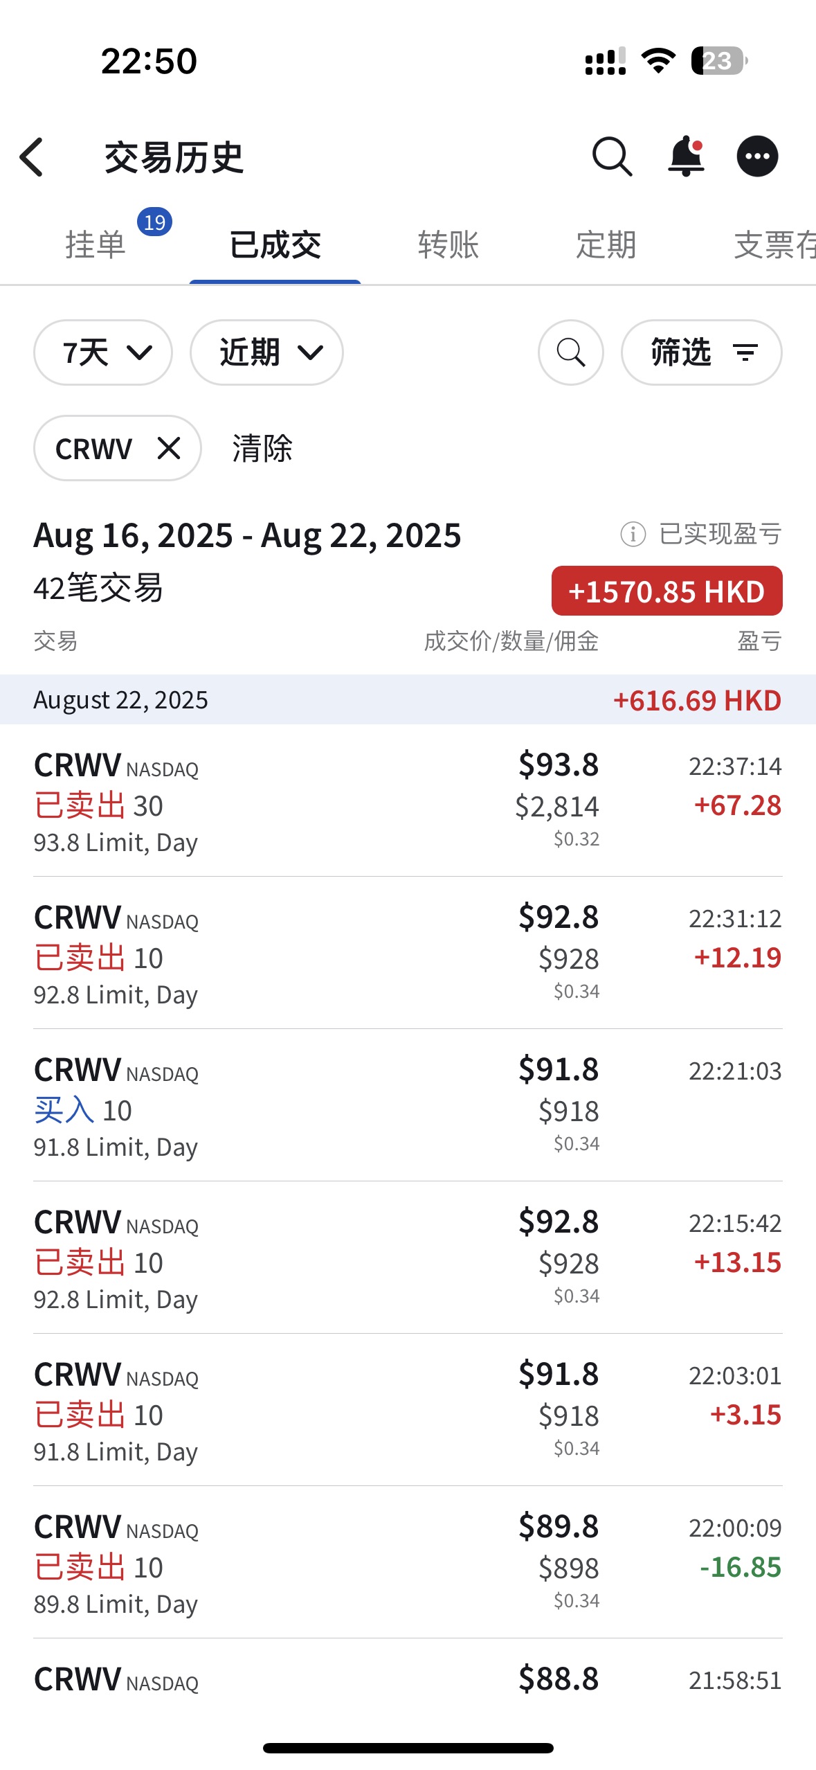Open the top header search icon
This screenshot has width=816, height=1770.
(x=612, y=157)
